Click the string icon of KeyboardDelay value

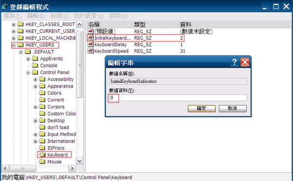coord(91,44)
